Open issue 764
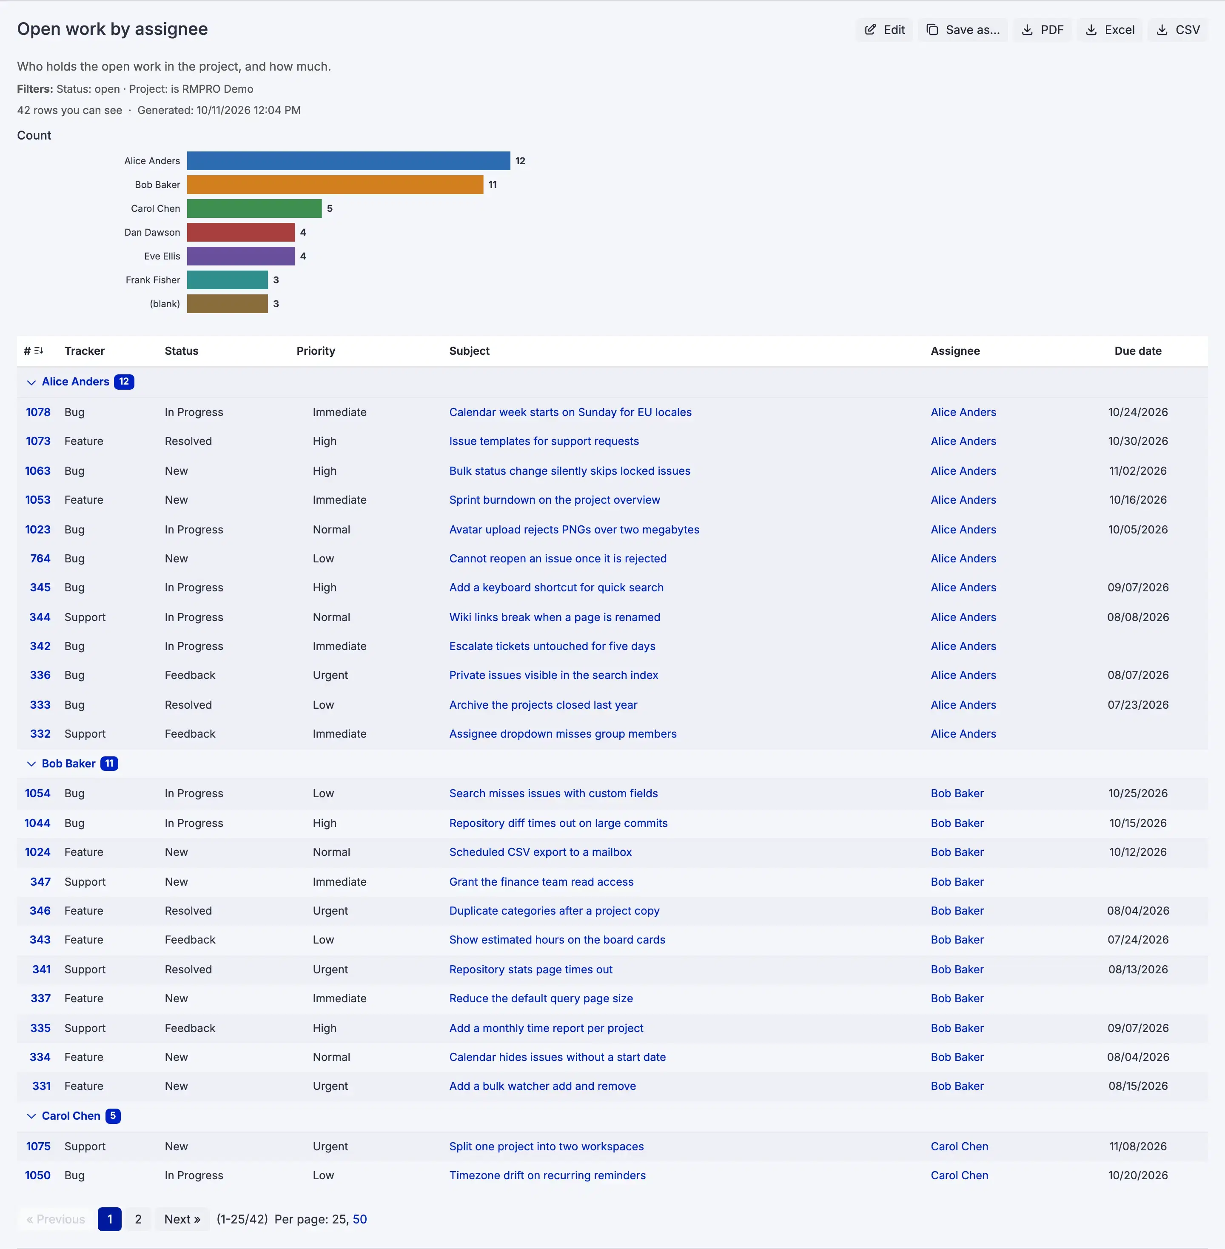1225x1249 pixels. click(x=40, y=559)
